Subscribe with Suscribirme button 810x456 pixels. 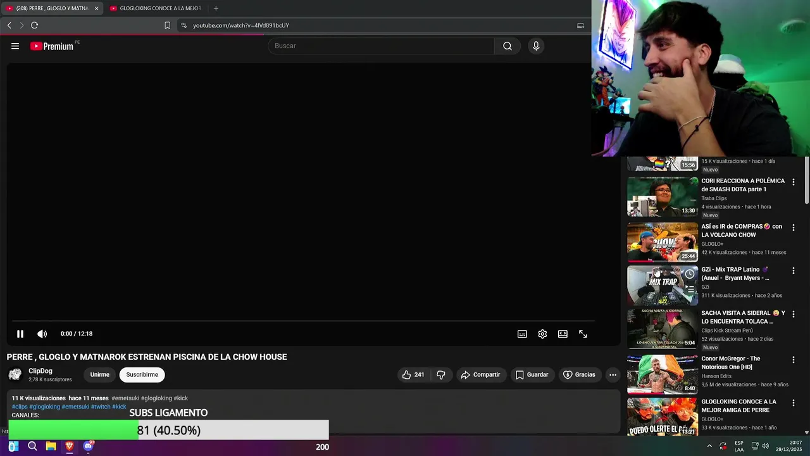[142, 375]
